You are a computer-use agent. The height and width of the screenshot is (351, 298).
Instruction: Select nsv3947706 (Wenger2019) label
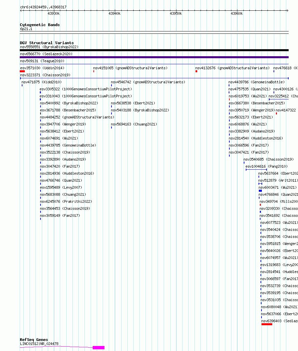tap(63, 124)
